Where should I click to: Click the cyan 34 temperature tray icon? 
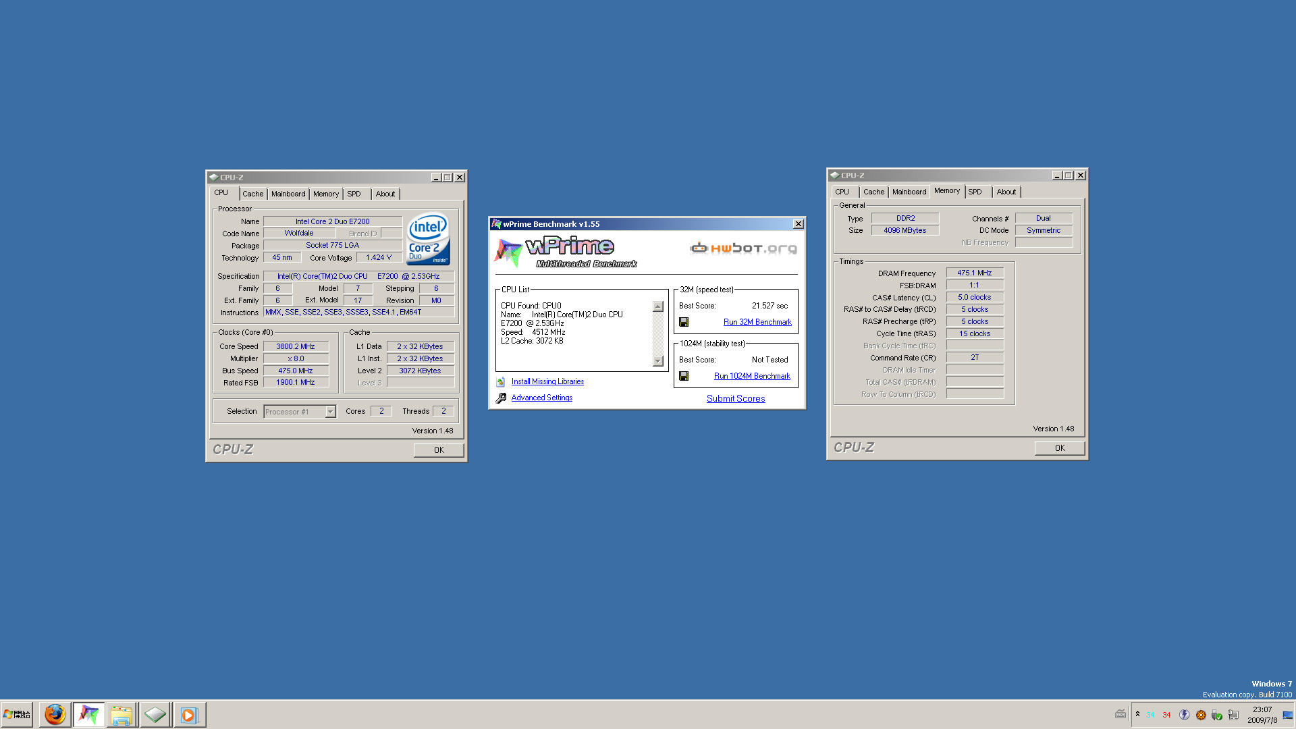click(1150, 715)
